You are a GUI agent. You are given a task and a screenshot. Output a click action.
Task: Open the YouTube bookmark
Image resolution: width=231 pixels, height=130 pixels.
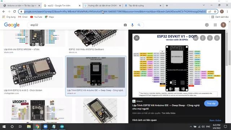click(36, 17)
